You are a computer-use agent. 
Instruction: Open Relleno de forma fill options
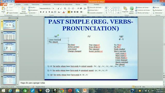click(x=143, y=7)
